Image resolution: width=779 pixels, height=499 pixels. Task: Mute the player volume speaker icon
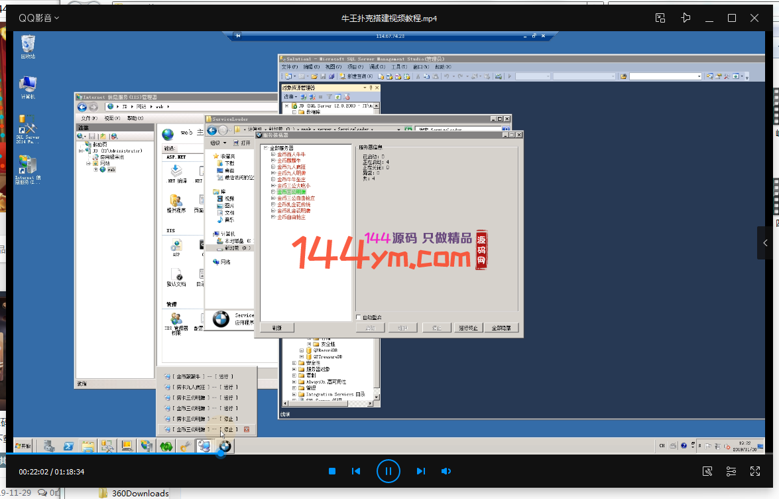[446, 471]
